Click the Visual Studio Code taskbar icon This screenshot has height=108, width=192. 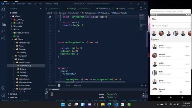(x=116, y=105)
